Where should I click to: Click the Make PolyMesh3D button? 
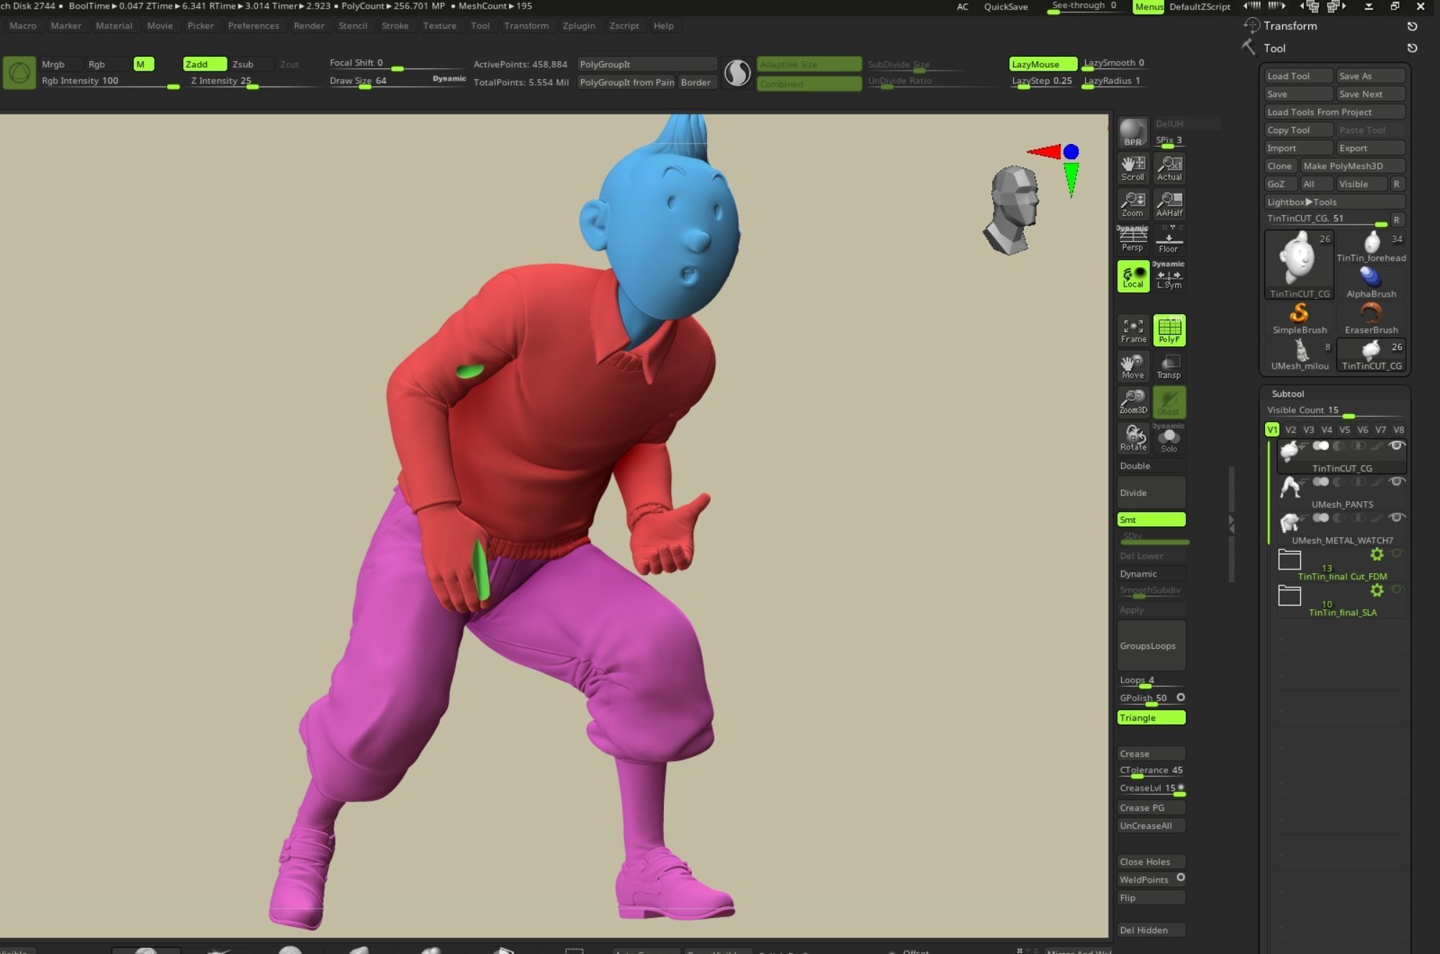coord(1352,166)
